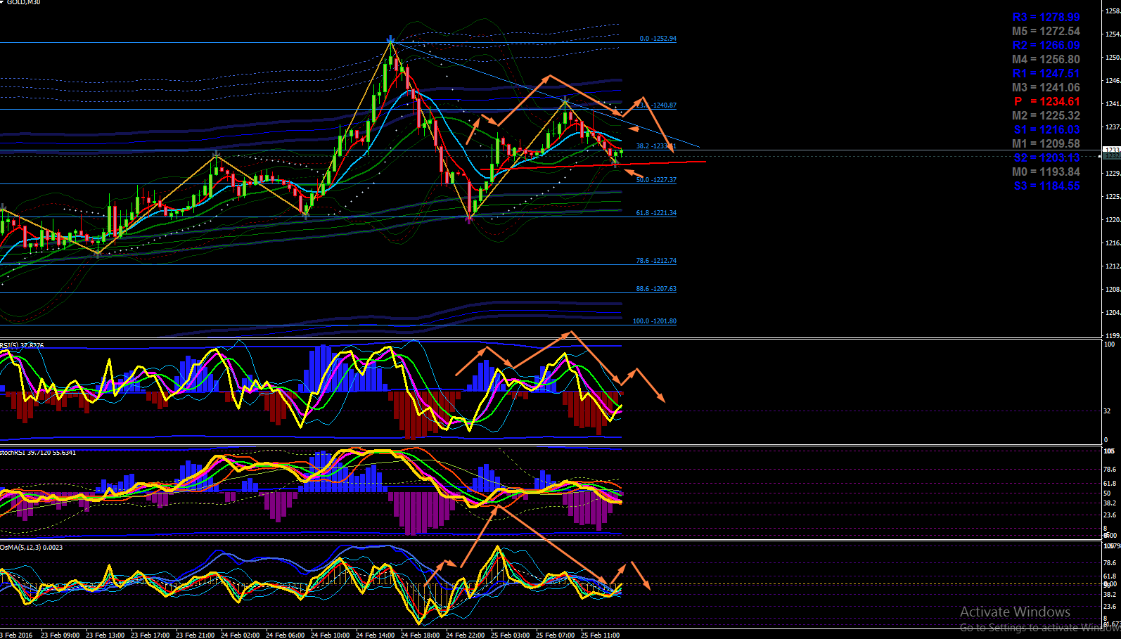Click the 78.6 -1212.74 Fibonacci label
1121x639 pixels.
pyautogui.click(x=656, y=261)
